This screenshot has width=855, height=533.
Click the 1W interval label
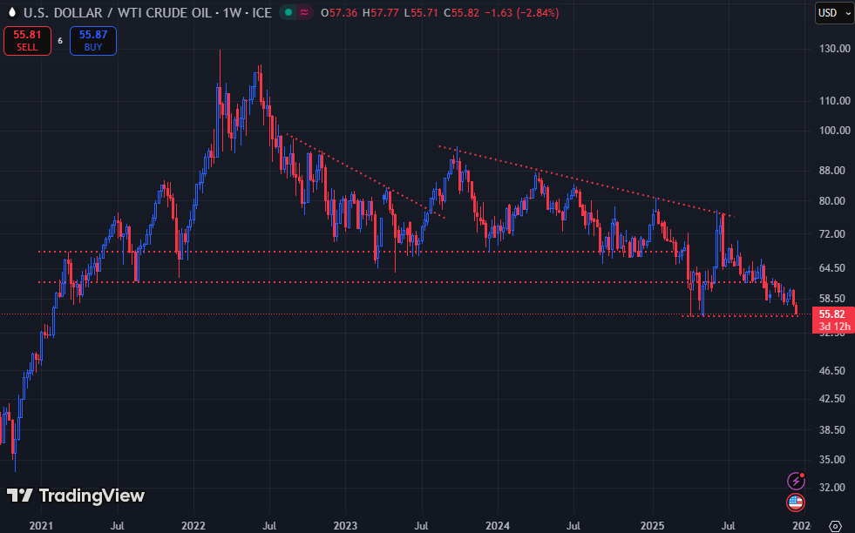[x=232, y=12]
